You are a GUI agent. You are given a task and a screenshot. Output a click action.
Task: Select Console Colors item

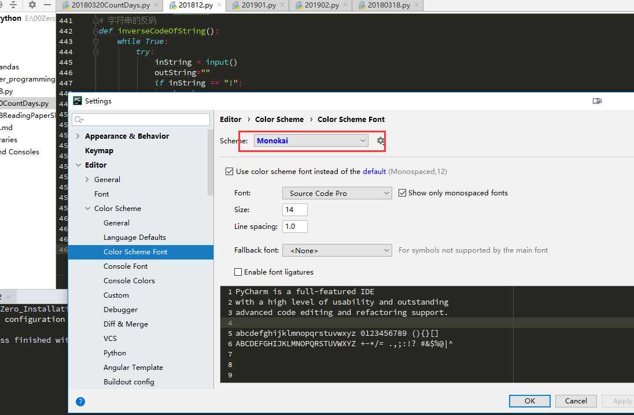pos(129,281)
